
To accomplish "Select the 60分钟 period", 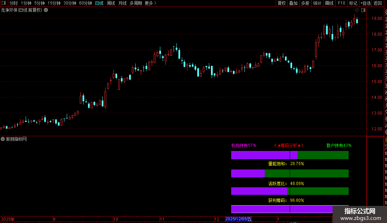I will click(86, 3).
